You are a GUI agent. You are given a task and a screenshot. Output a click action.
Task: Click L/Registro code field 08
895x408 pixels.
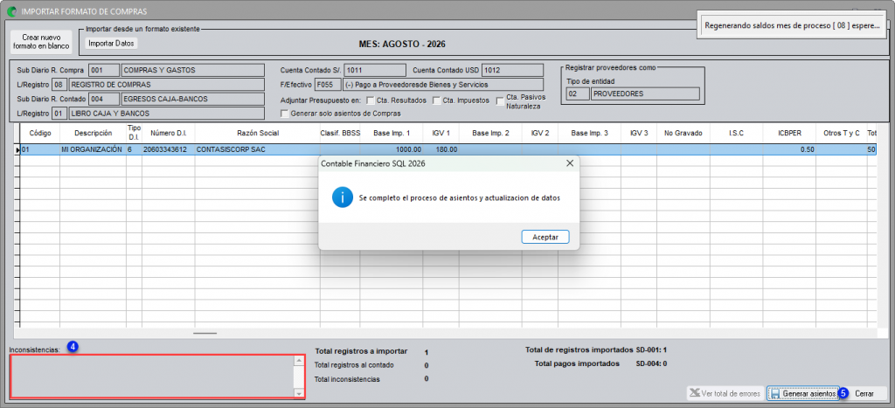[59, 85]
